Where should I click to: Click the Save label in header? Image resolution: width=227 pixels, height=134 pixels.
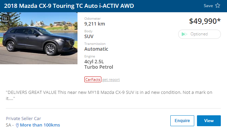(208, 6)
